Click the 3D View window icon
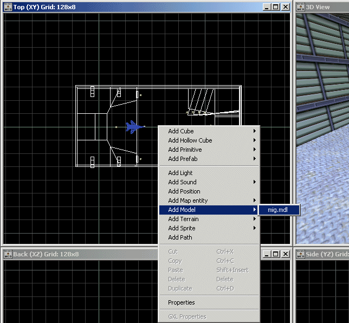349x323 pixels. pyautogui.click(x=300, y=7)
